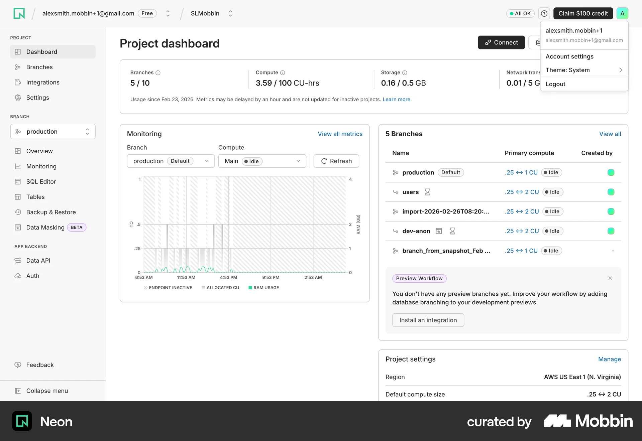642x441 pixels.
Task: Expand the SLMobbin project switcher
Action: [230, 13]
